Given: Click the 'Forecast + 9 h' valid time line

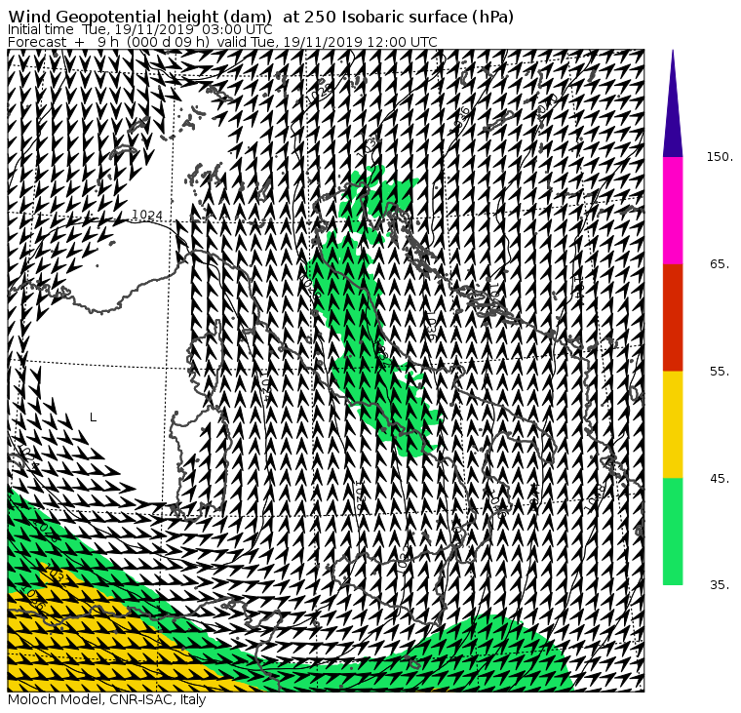Looking at the screenshot, I should [x=222, y=42].
